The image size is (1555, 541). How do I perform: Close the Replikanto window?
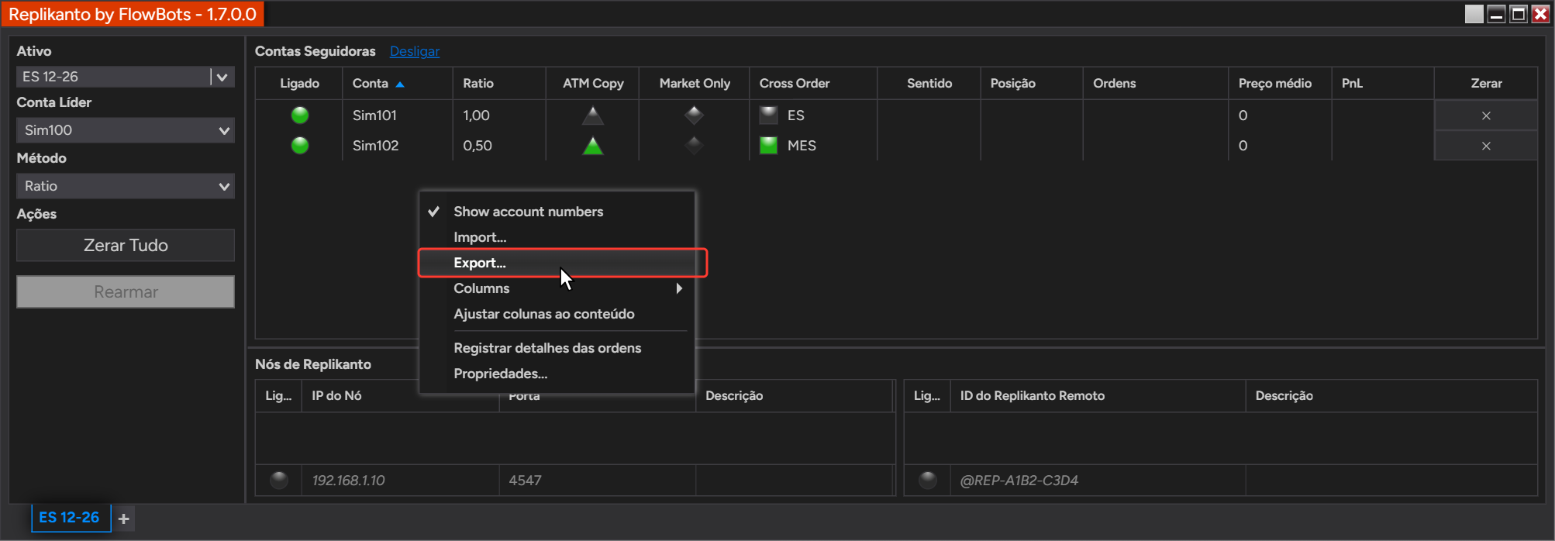(x=1541, y=14)
